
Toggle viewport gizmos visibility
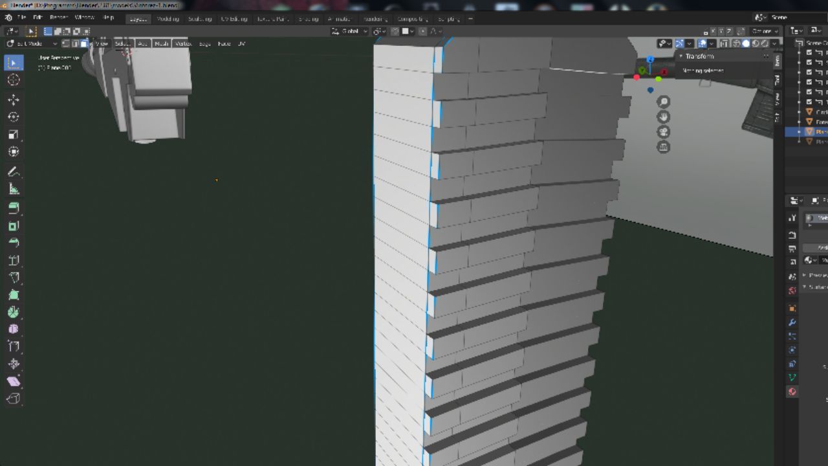point(680,43)
